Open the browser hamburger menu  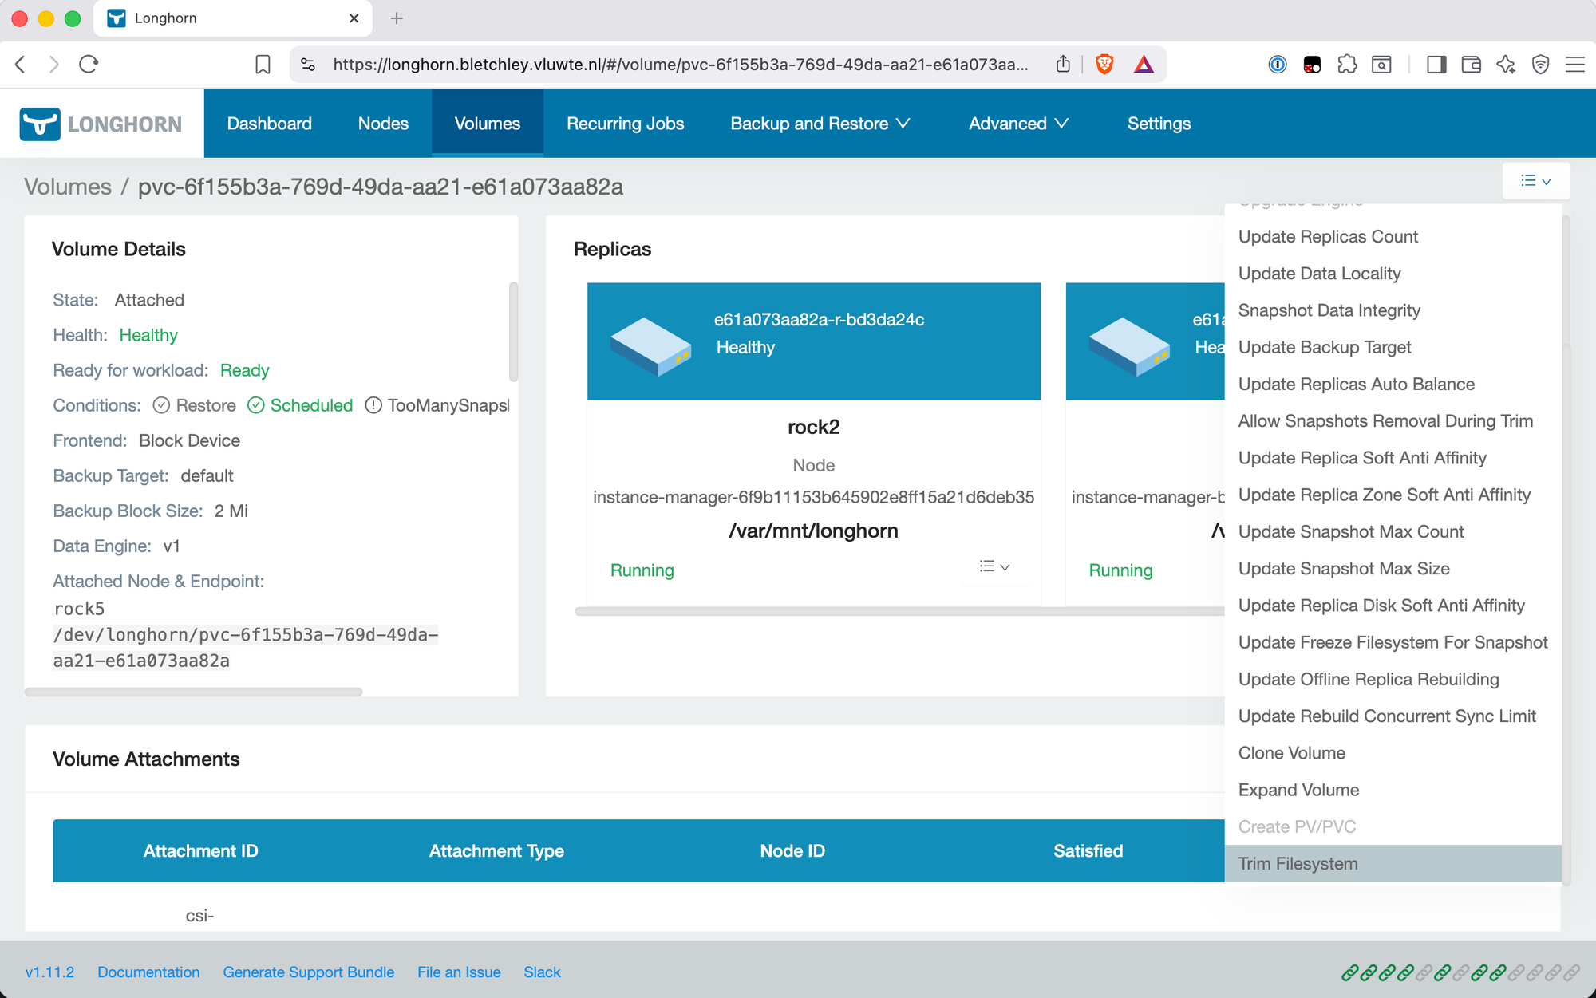coord(1574,64)
